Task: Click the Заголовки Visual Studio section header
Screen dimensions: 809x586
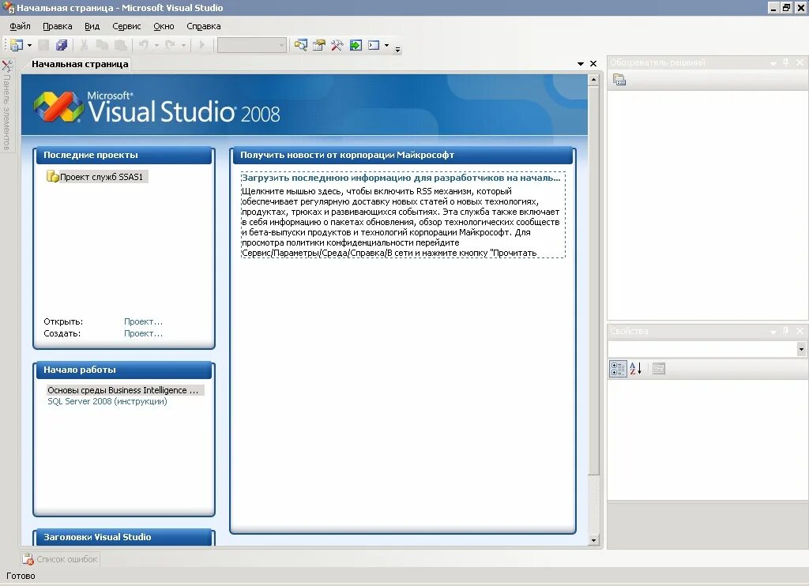Action: coord(124,537)
